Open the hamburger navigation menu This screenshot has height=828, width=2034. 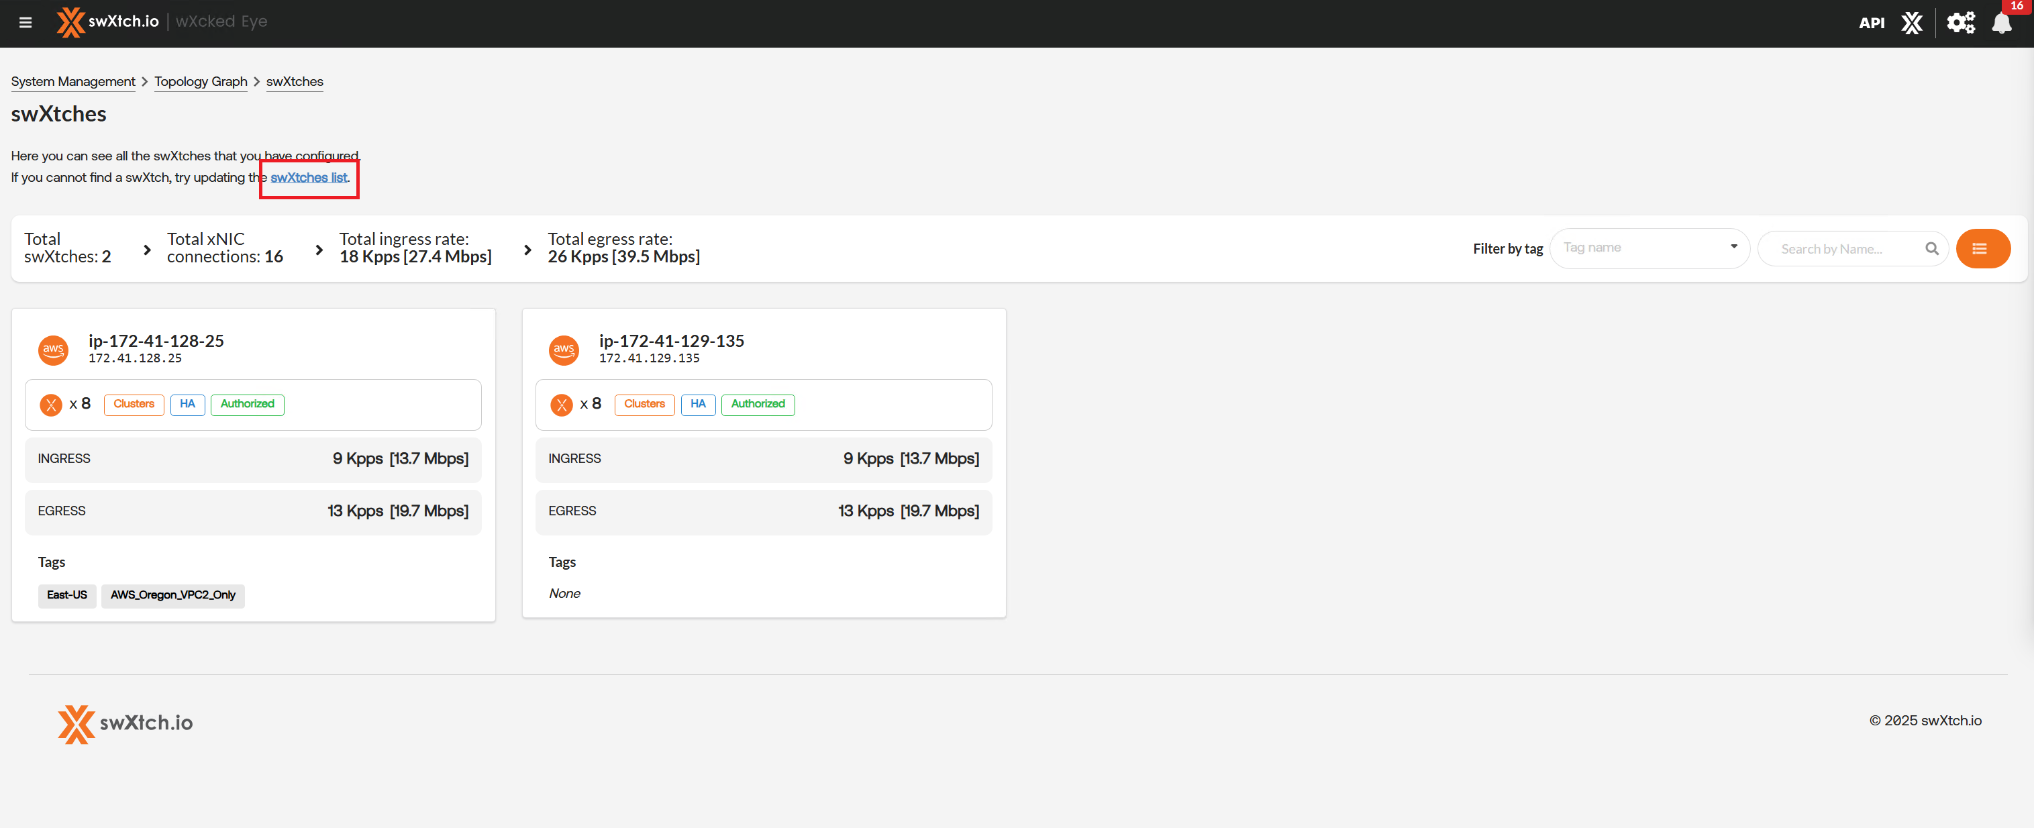coord(26,22)
